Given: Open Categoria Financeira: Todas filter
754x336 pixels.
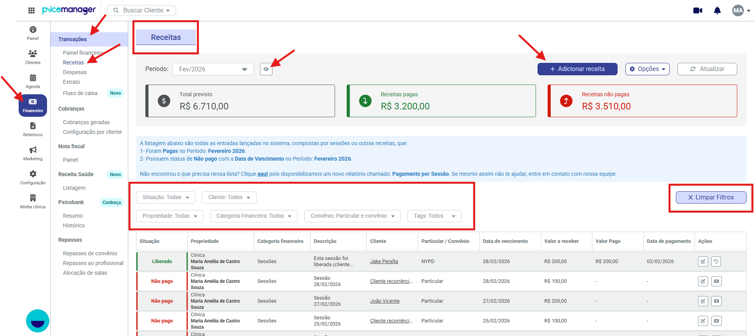Looking at the screenshot, I should point(254,216).
